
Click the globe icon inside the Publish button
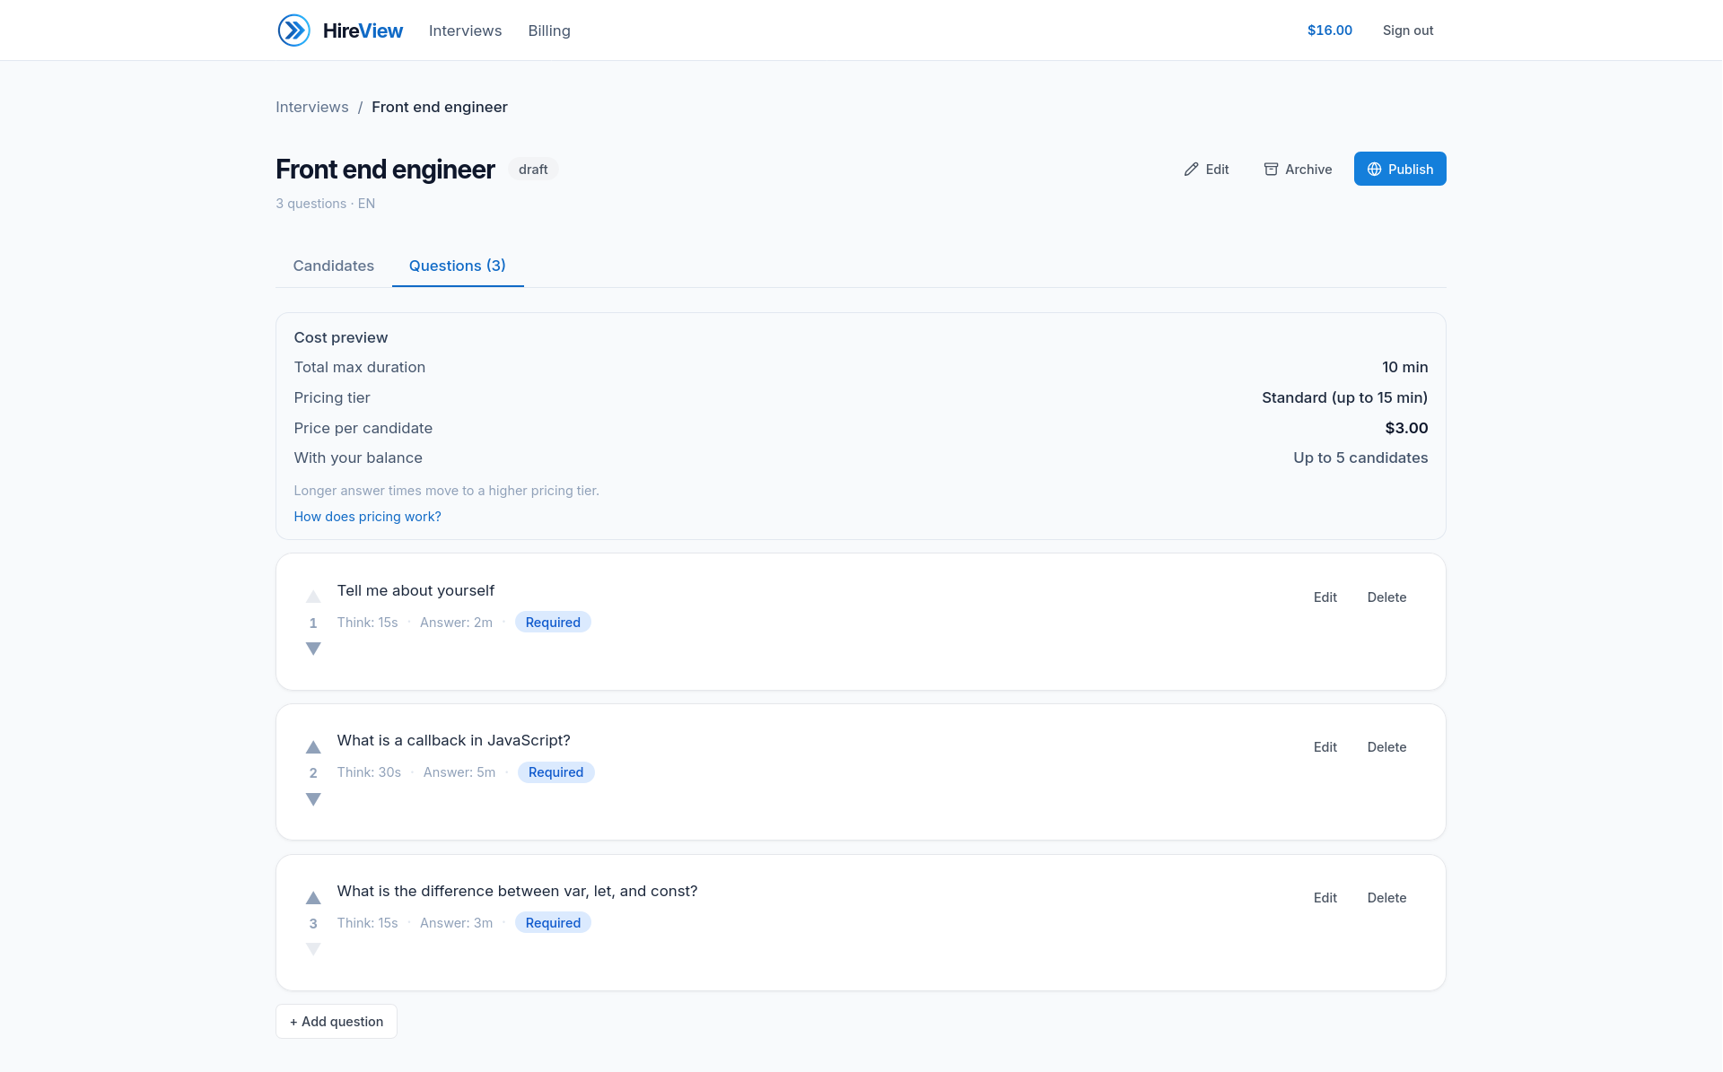1374,169
